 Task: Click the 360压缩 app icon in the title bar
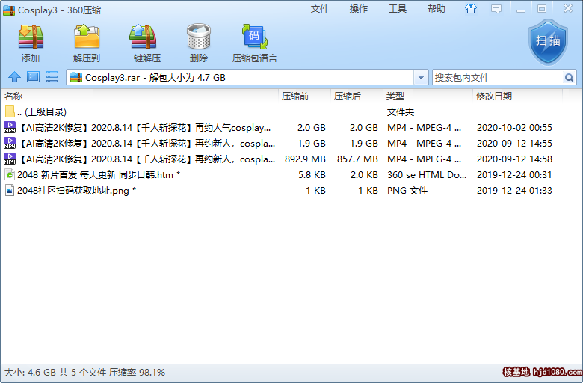point(9,10)
